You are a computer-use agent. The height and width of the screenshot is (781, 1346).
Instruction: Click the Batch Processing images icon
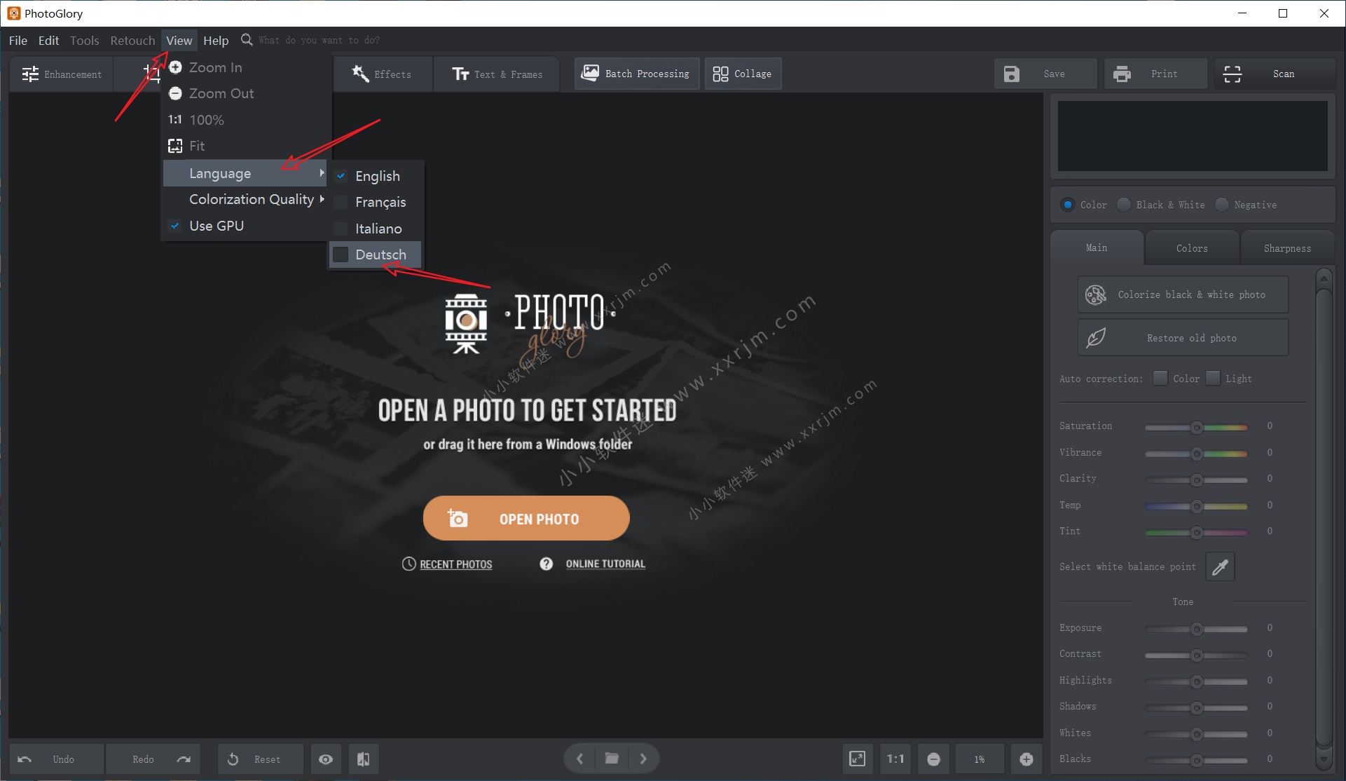(590, 73)
